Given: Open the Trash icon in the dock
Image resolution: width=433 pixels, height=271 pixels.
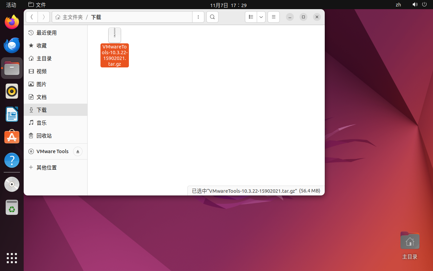Looking at the screenshot, I should point(12,208).
